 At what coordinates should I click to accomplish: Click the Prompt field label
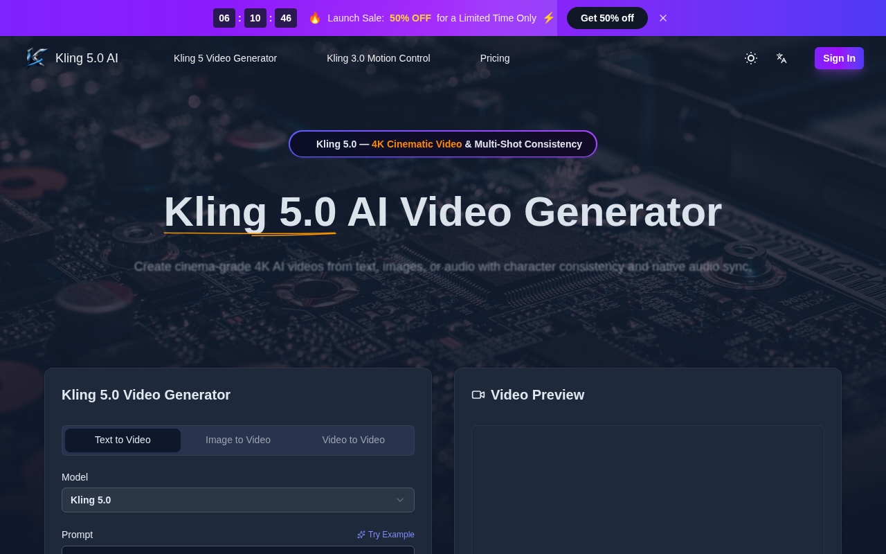click(x=77, y=535)
